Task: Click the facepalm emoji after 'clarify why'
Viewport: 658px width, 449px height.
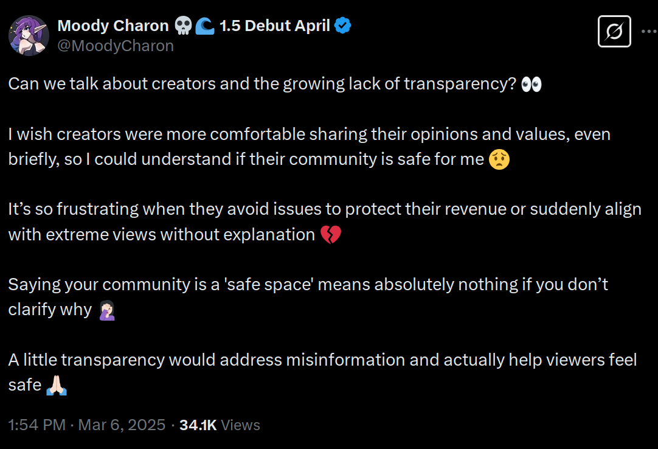Action: [107, 310]
